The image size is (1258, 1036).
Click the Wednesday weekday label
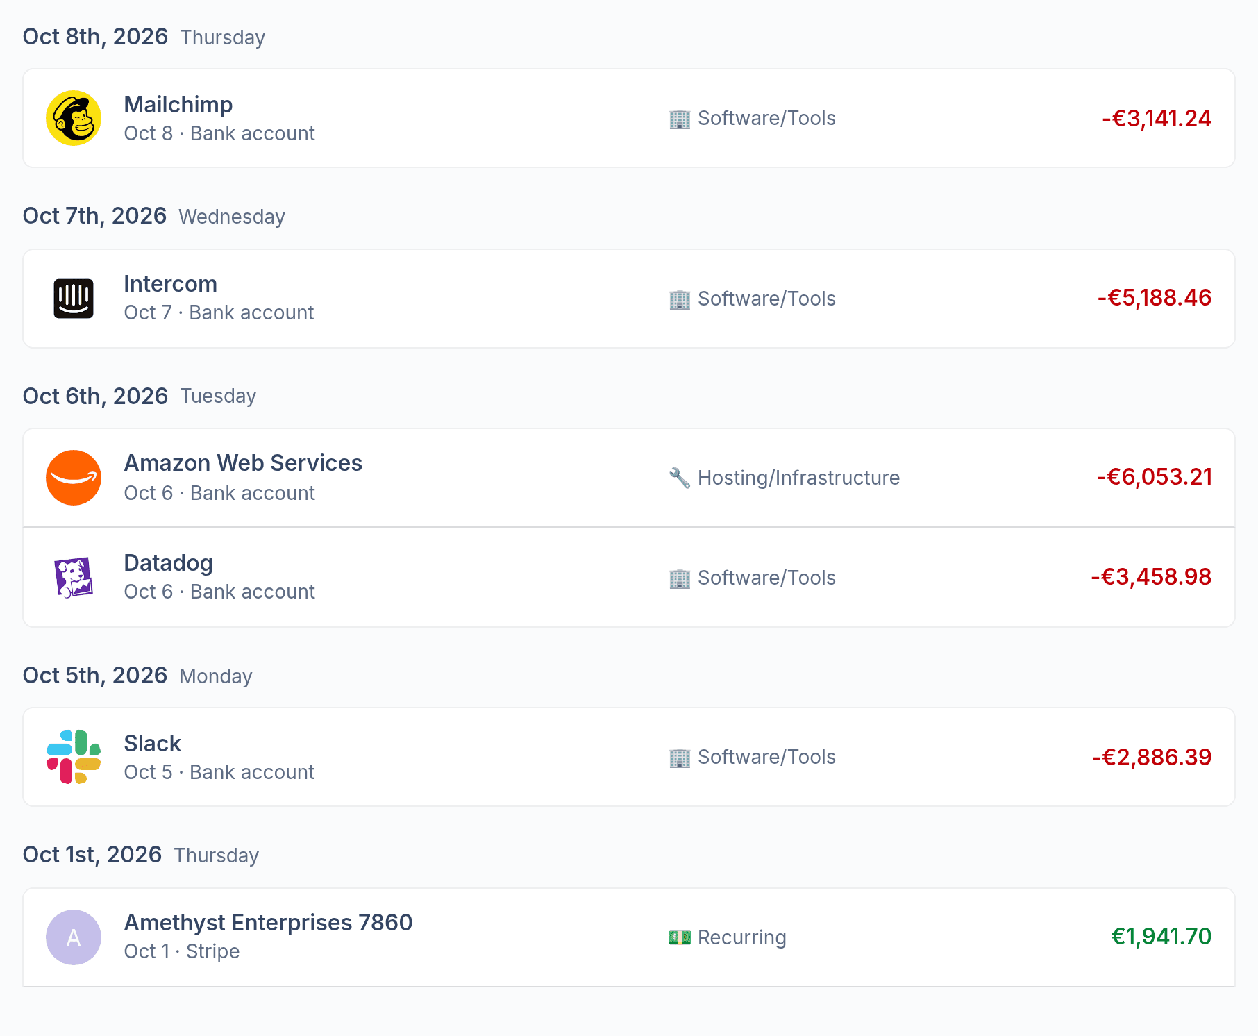tap(232, 217)
